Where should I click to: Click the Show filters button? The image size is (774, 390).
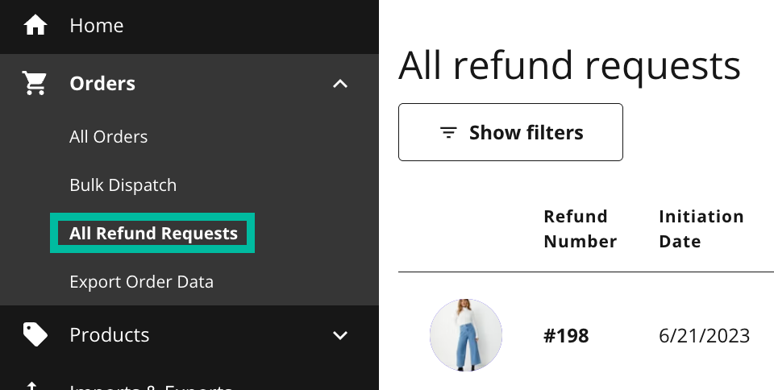(510, 132)
